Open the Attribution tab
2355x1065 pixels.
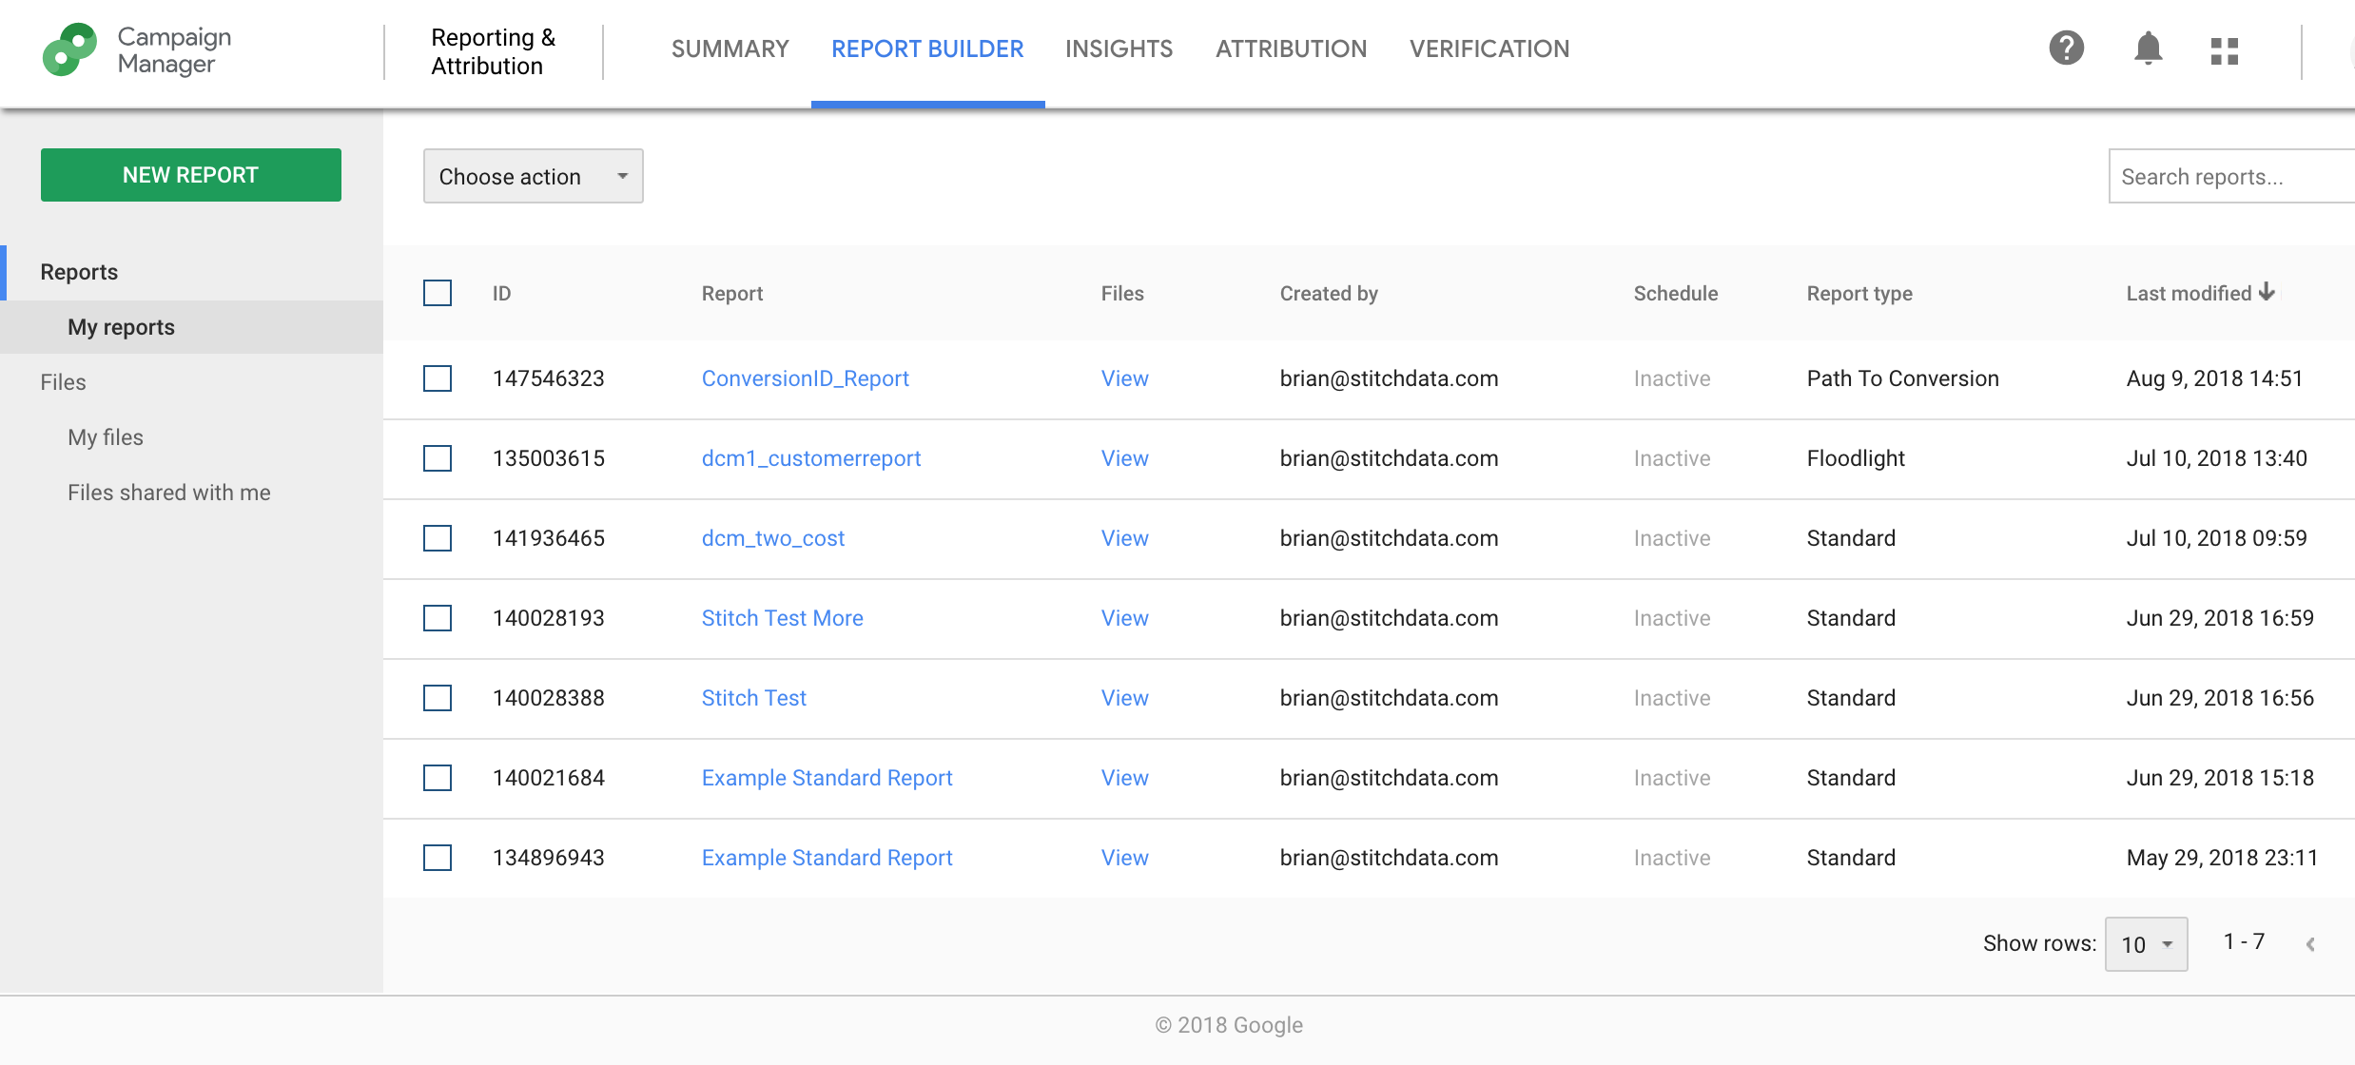1290,48
